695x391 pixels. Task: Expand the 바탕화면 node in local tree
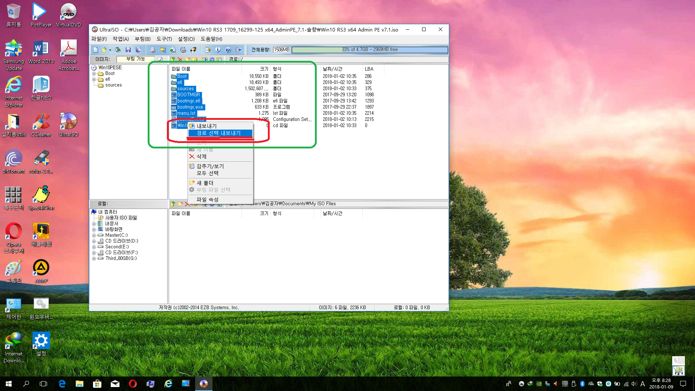click(94, 230)
